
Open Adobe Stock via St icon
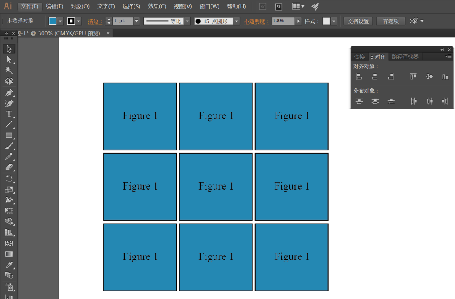pyautogui.click(x=278, y=6)
